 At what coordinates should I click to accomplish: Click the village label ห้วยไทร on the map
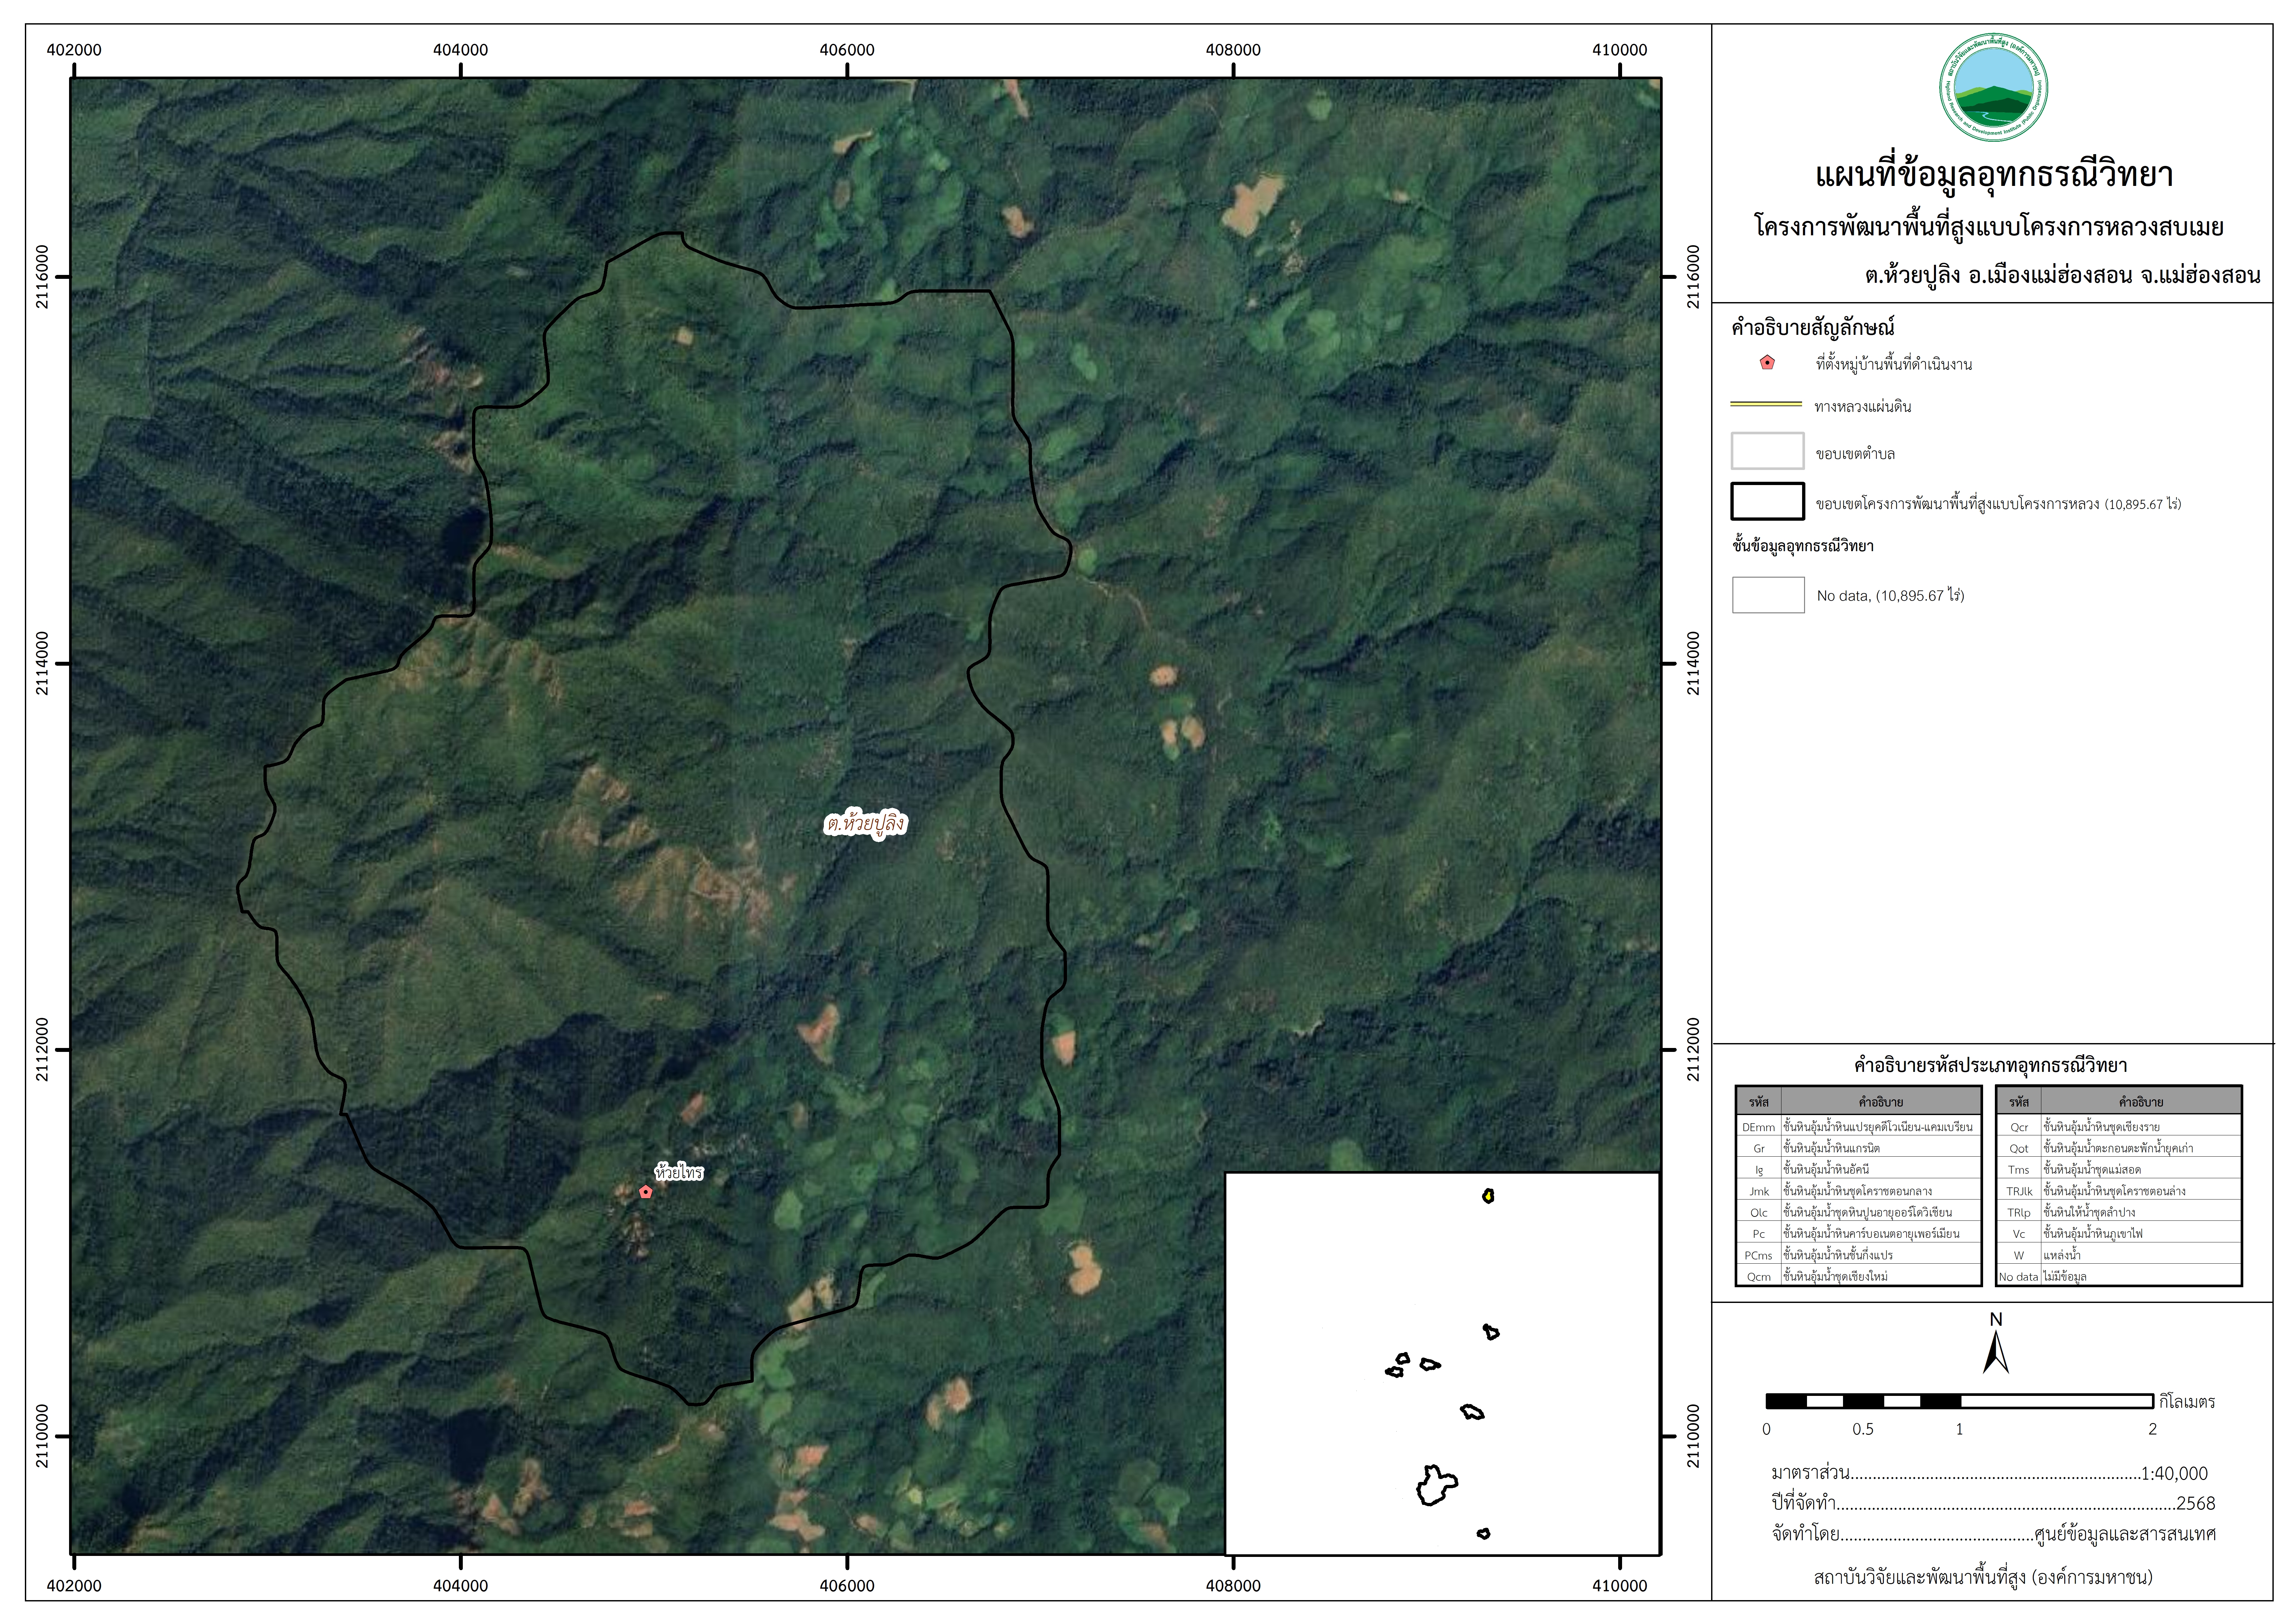pyautogui.click(x=679, y=1172)
